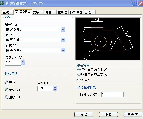The width and height of the screenshot is (143, 119).
Task: Increase 箭头大小 with the up arrow
Action: 23,62
